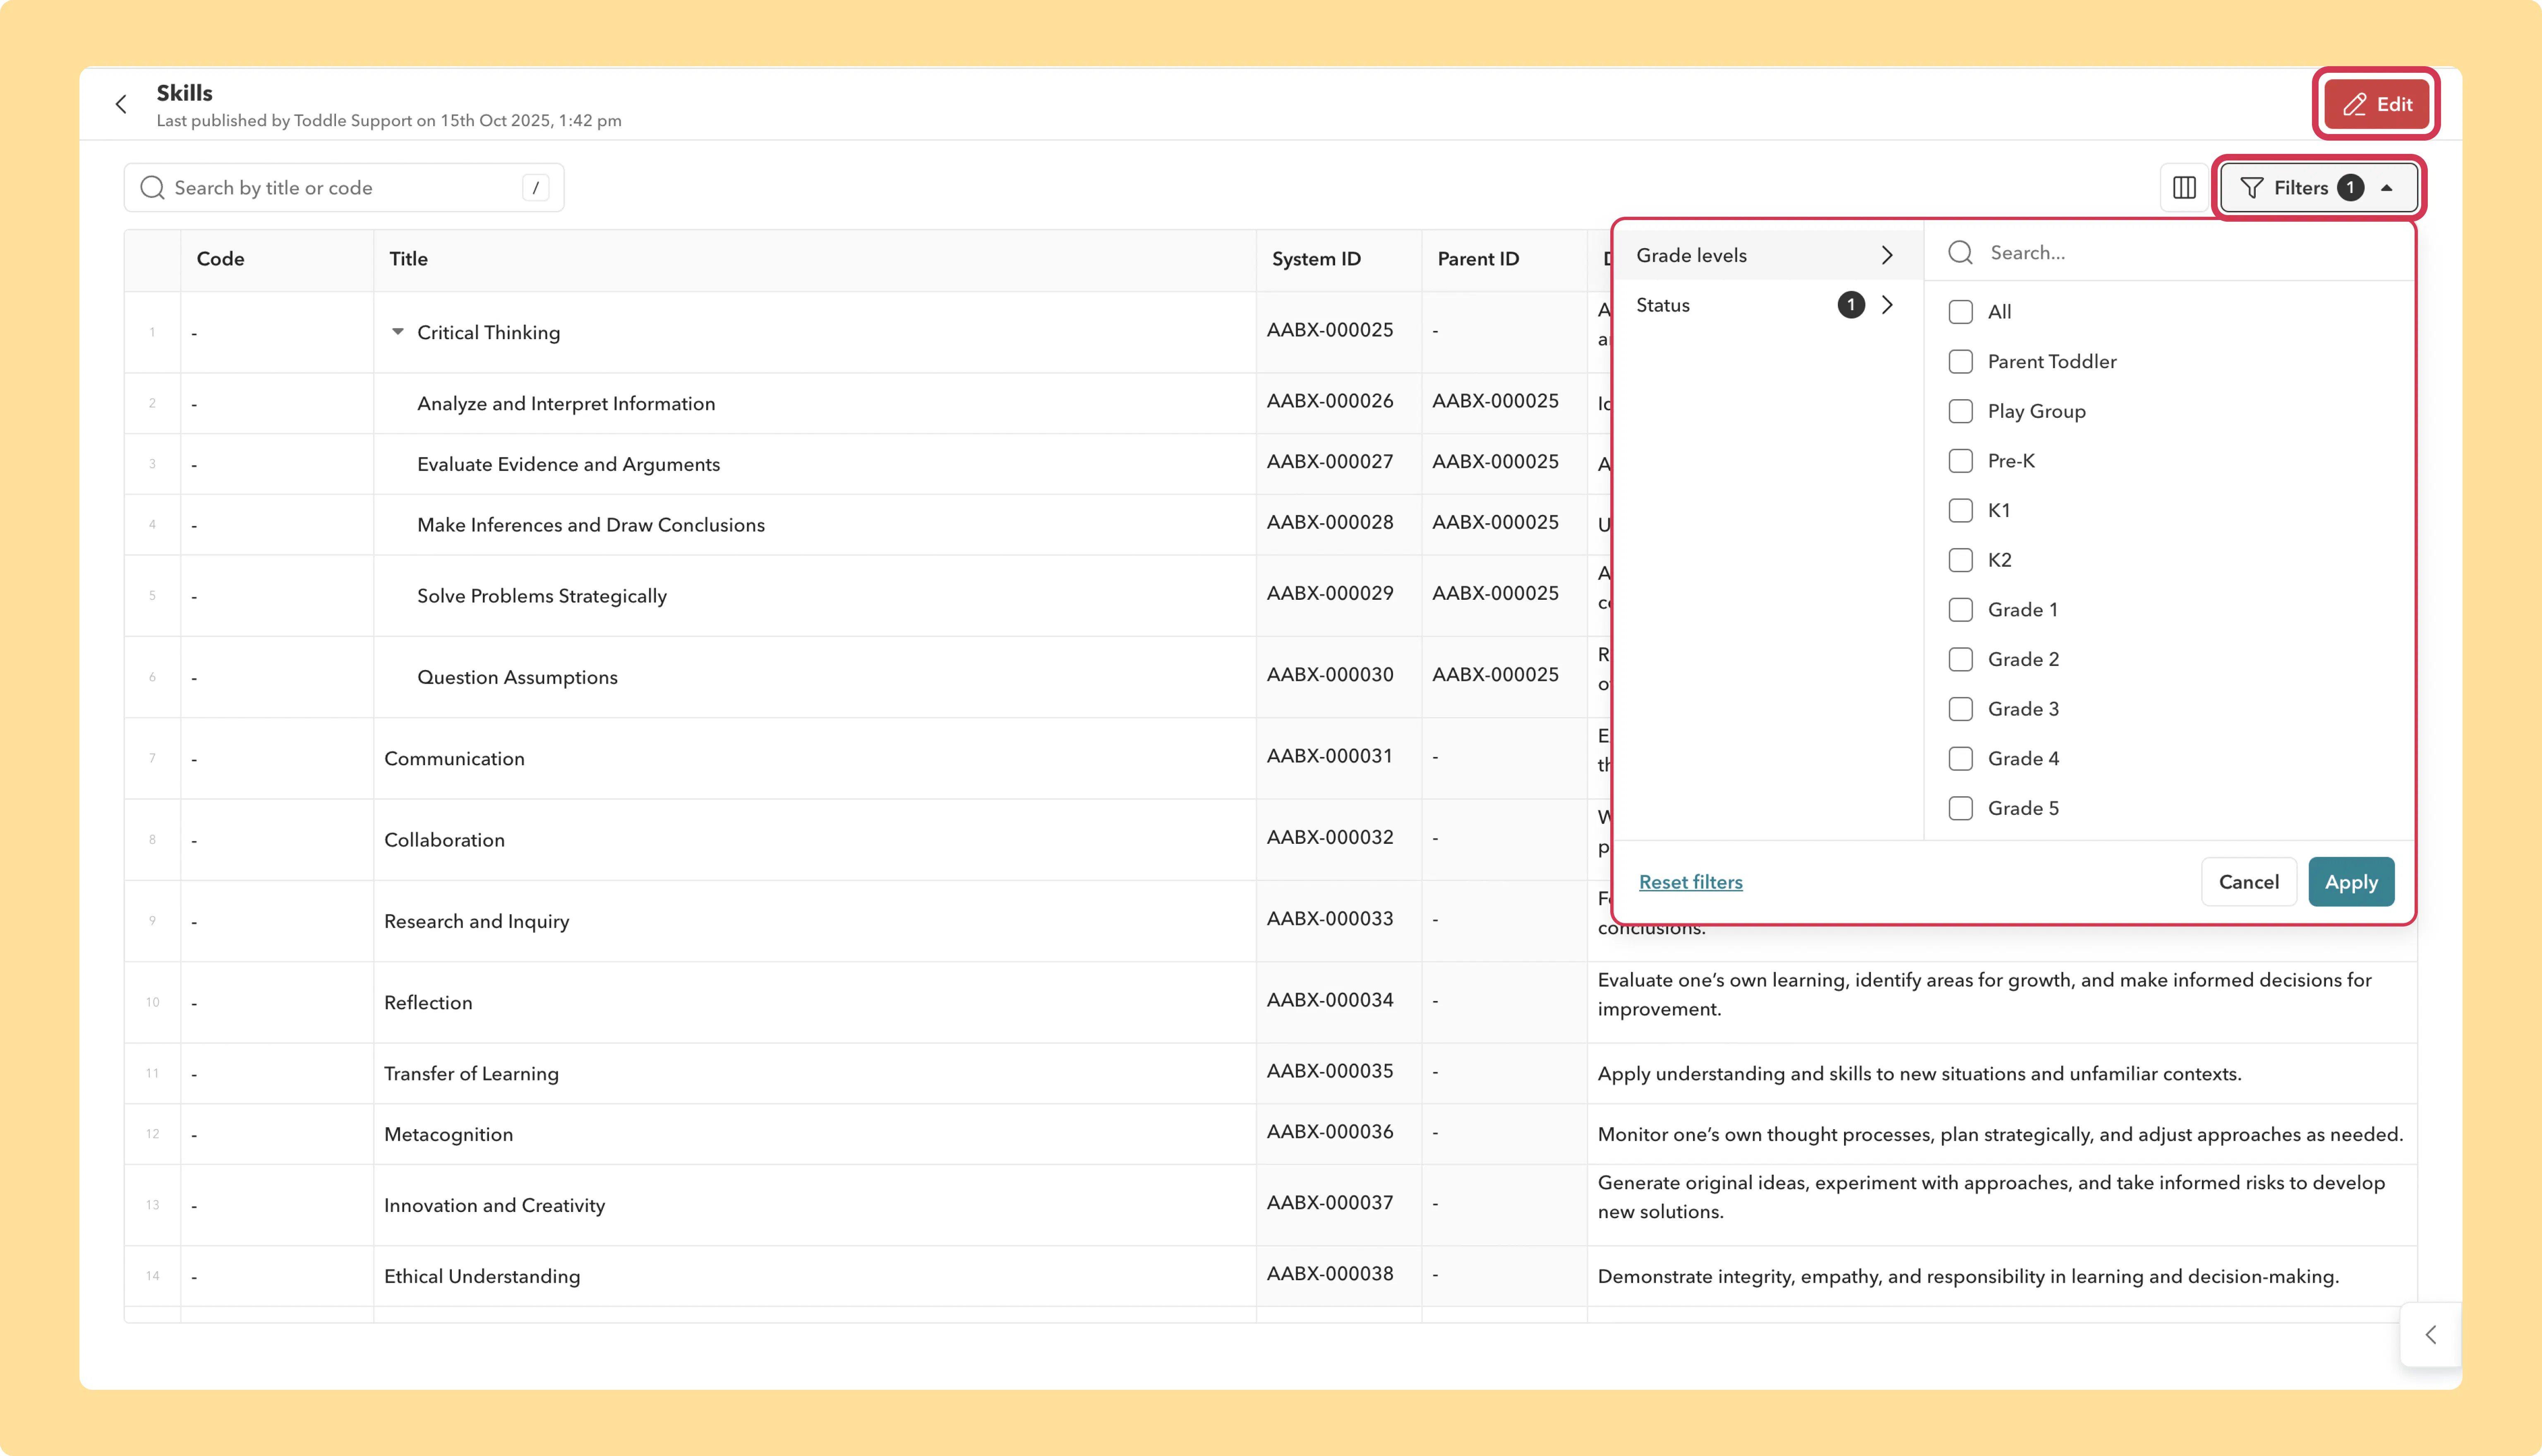Open the Status filter category

pos(1767,305)
